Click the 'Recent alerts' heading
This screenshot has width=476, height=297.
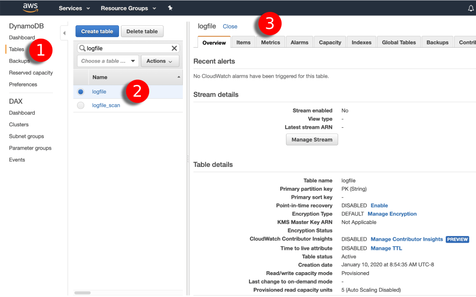point(214,61)
